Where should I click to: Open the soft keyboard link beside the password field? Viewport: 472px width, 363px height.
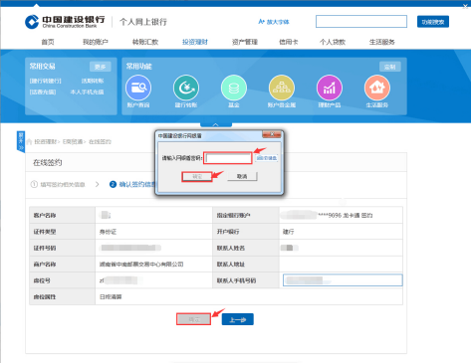[x=267, y=158]
